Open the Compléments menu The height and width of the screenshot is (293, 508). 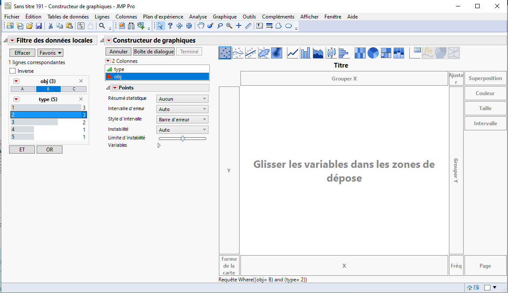click(278, 17)
